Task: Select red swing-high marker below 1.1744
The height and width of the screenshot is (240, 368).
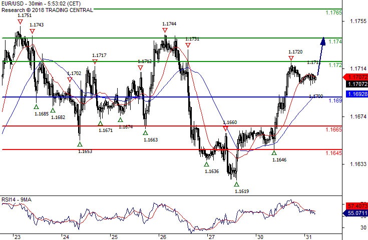Action: point(165,30)
